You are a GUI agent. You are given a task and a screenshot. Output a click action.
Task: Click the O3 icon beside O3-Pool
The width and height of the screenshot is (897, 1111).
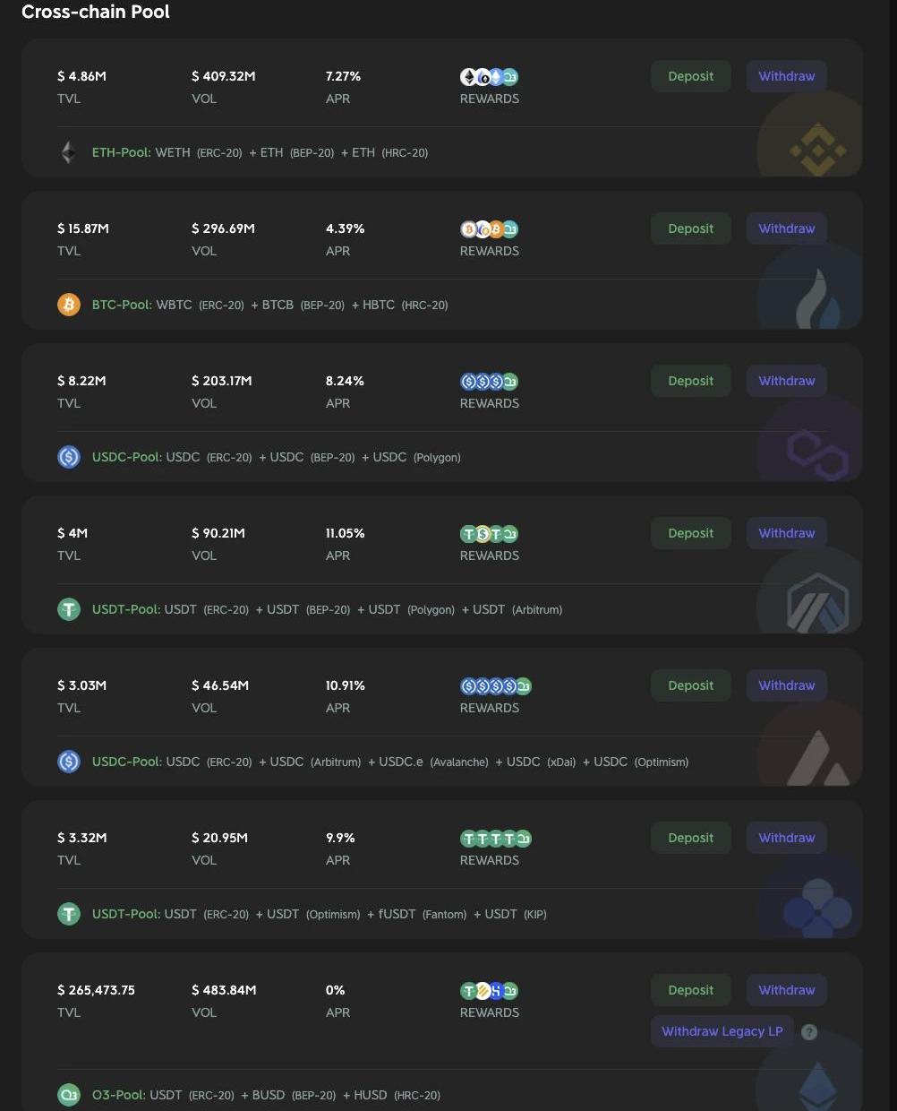(69, 1095)
